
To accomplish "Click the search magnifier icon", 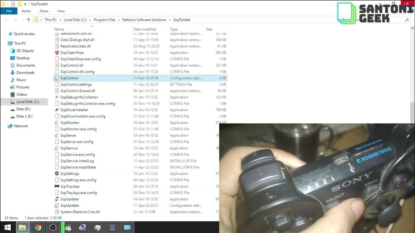I will (x=407, y=20).
